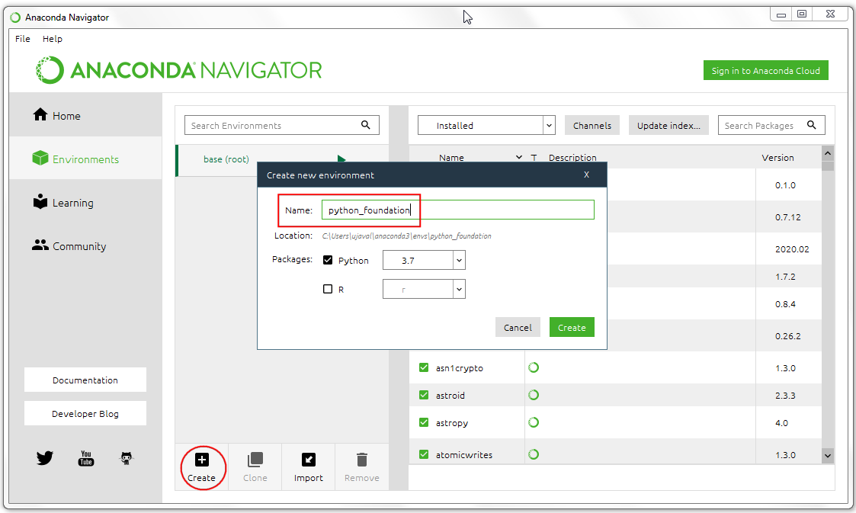Sort by the Name column arrow
856x513 pixels.
[518, 158]
